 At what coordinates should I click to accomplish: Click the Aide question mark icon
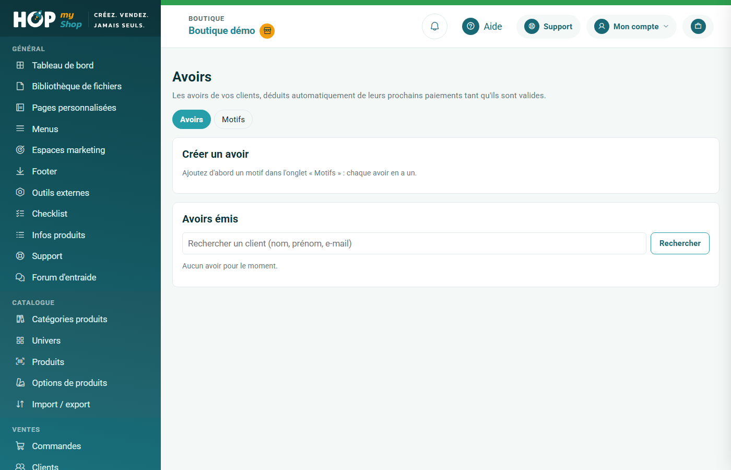pos(470,26)
